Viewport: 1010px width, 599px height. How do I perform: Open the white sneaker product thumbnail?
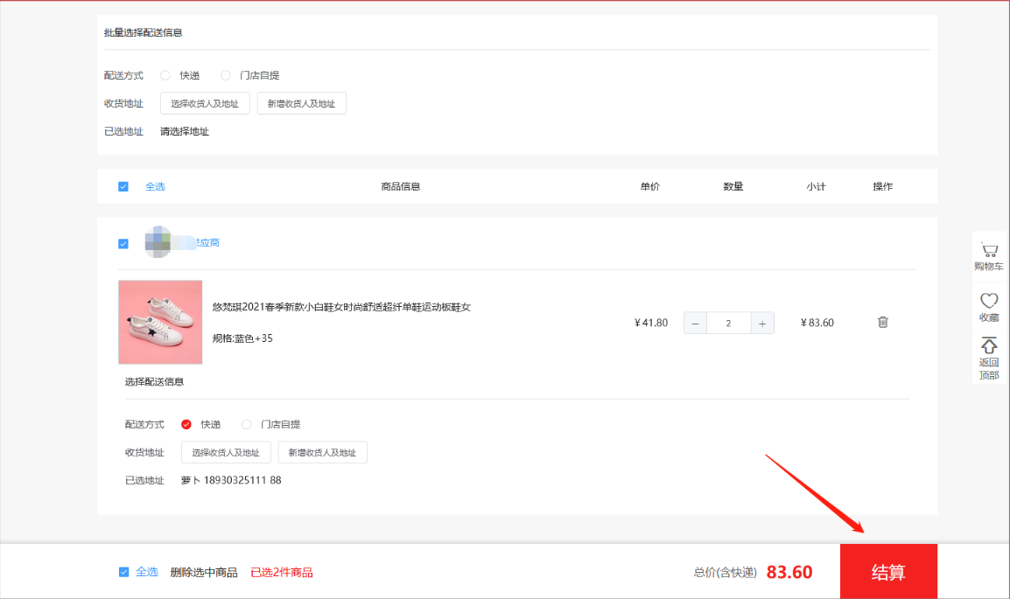(x=160, y=322)
